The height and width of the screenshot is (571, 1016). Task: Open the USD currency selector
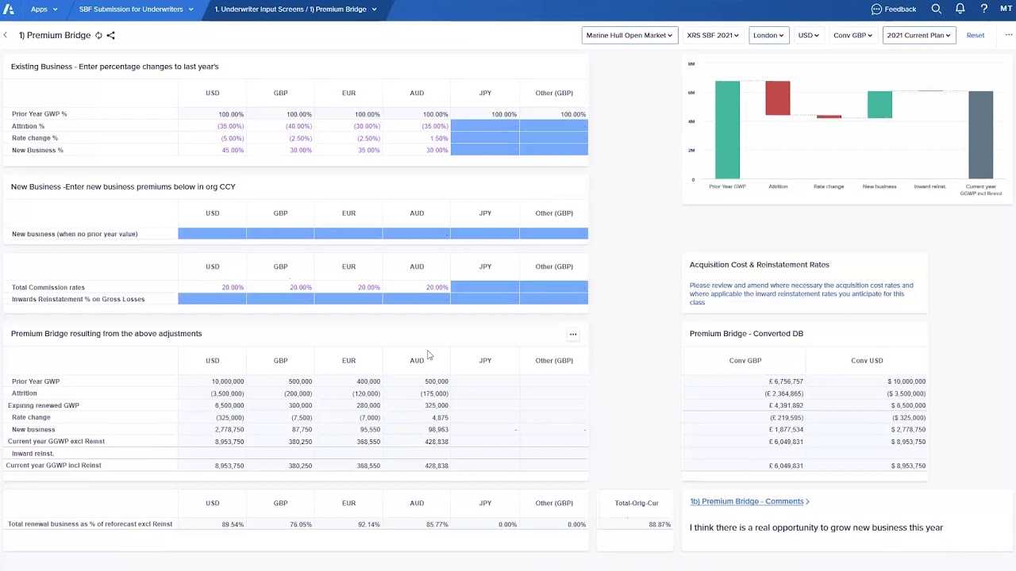click(808, 35)
